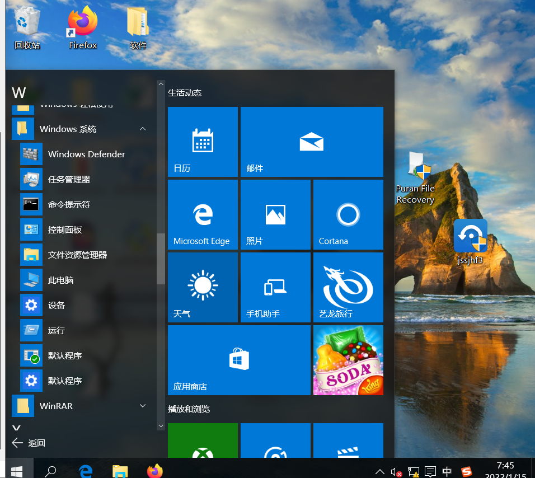
Task: Click the app list scrollbar thumb
Action: 161,259
